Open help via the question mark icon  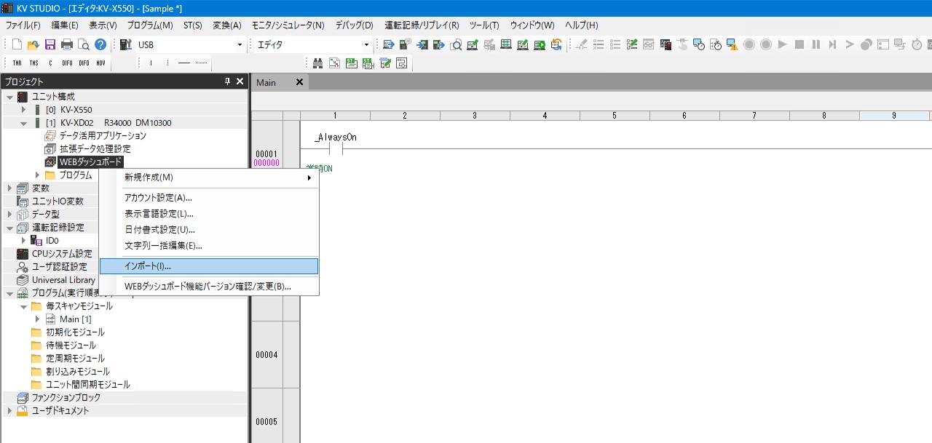100,44
